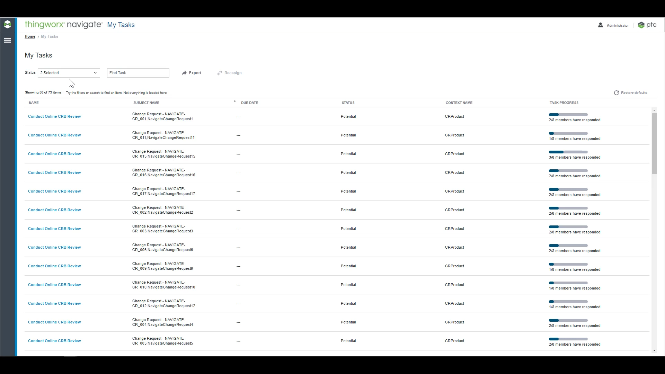Open CRB Review task for CR_011

(54, 135)
